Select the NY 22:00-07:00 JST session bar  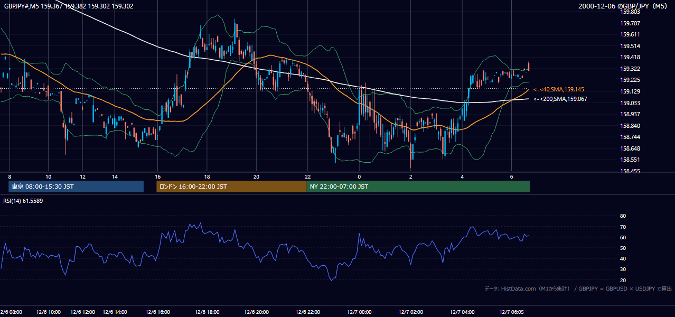click(x=418, y=187)
